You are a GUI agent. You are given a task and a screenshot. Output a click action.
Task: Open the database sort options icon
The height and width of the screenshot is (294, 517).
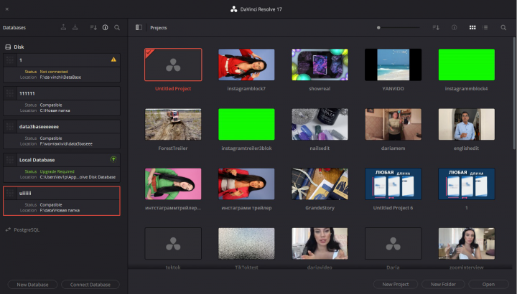point(93,28)
